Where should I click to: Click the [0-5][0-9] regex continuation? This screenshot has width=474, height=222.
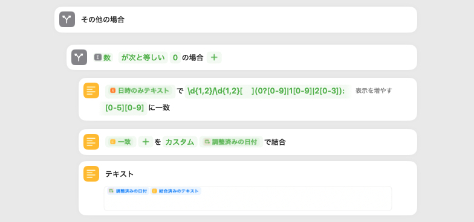click(125, 107)
